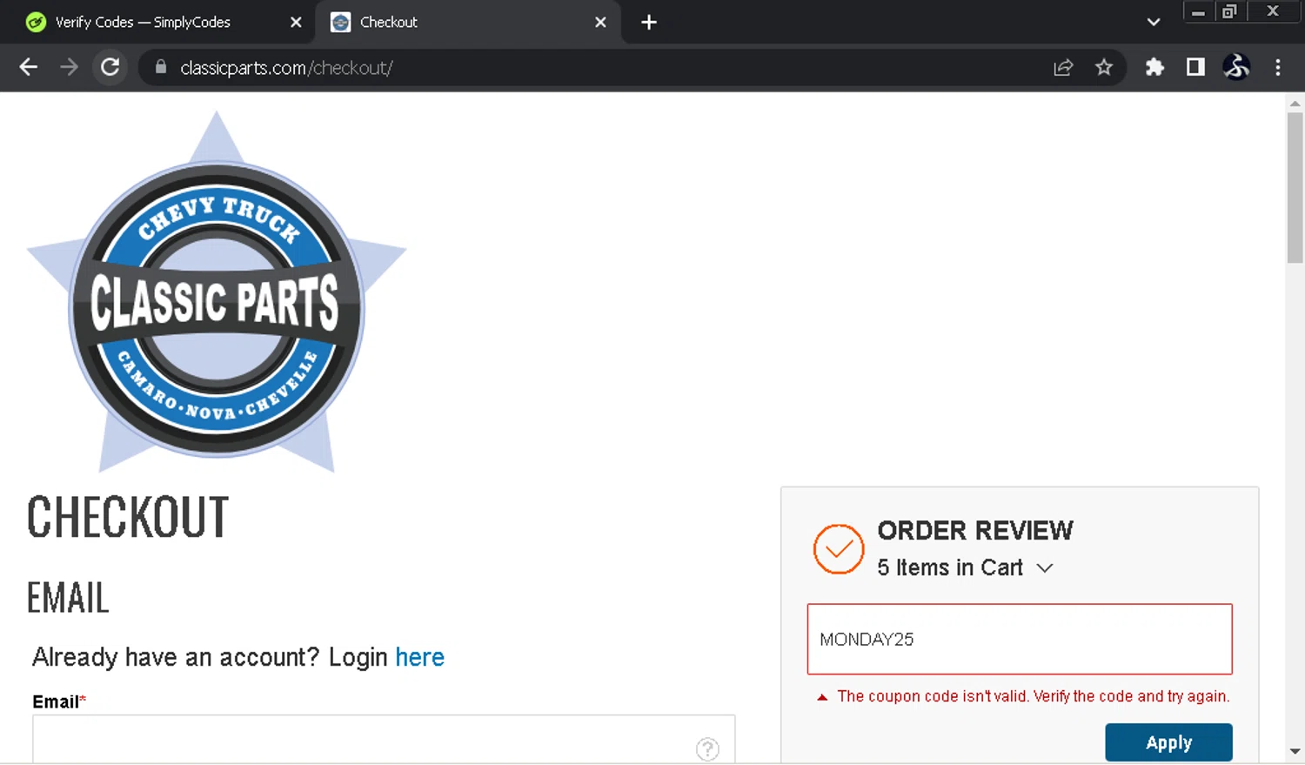Image resolution: width=1305 pixels, height=765 pixels.
Task: Open the Chrome profile avatar
Action: [1236, 67]
